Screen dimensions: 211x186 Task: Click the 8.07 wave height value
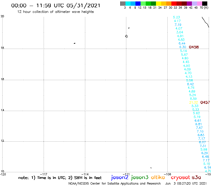(x=202, y=142)
